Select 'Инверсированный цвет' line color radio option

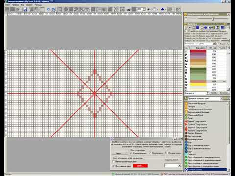pyautogui.click(x=113, y=162)
